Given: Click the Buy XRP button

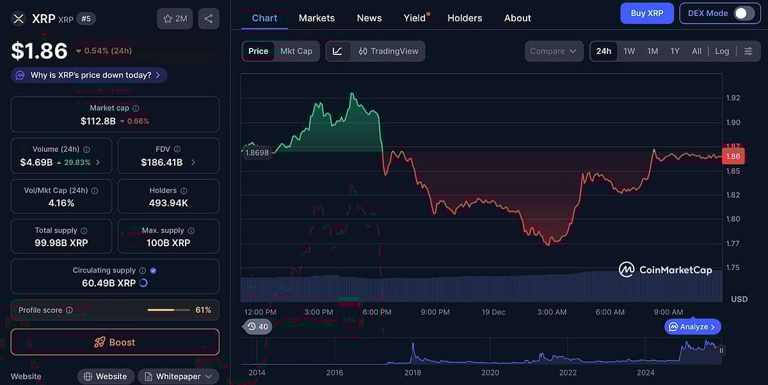Looking at the screenshot, I should (x=646, y=13).
